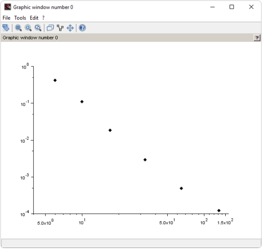Click the 10^0 y-axis label
The width and height of the screenshot is (262, 249).
(x=25, y=66)
